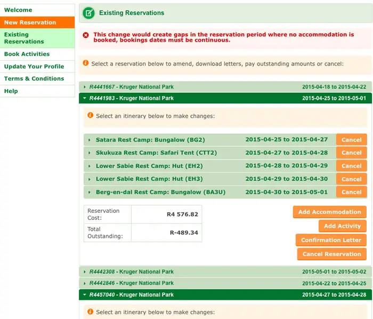Expand the Berg-en-dal Rest Camp Bungalow (BA3U) itinerary
This screenshot has height=319, width=373.
click(x=210, y=192)
